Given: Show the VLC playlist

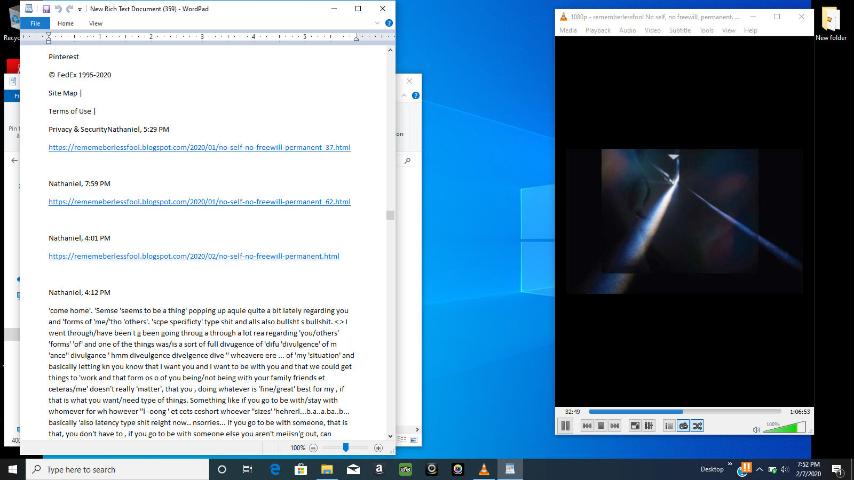Looking at the screenshot, I should coord(669,426).
